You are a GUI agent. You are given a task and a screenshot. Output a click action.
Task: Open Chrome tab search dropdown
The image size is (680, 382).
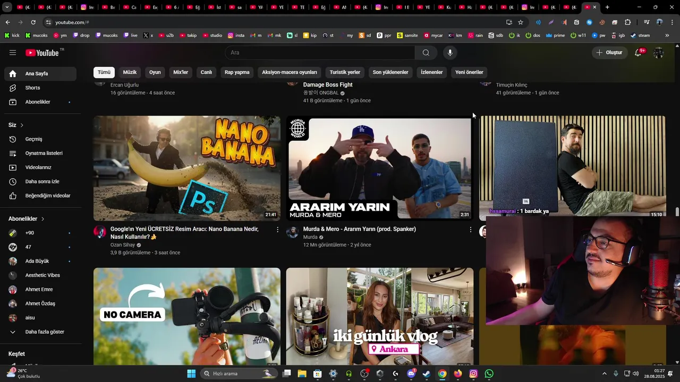pos(7,7)
